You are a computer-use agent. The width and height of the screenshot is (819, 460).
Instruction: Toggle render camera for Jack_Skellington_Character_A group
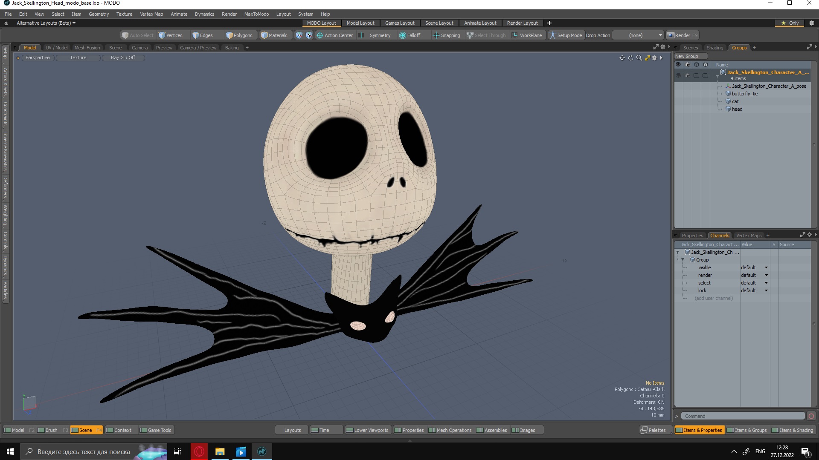(687, 75)
